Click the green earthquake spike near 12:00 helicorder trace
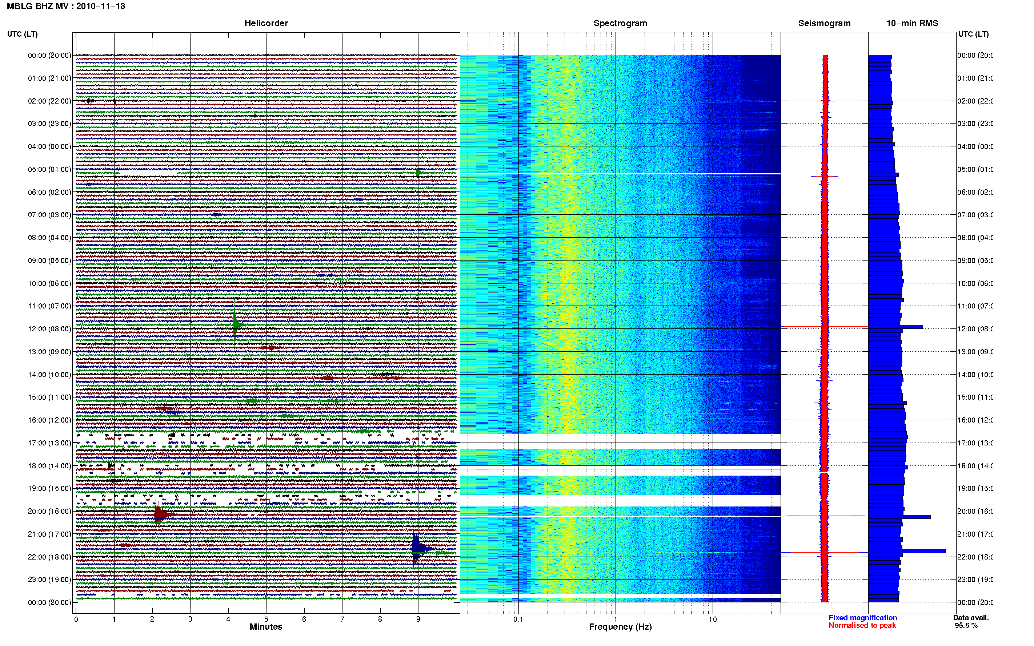 pos(236,324)
